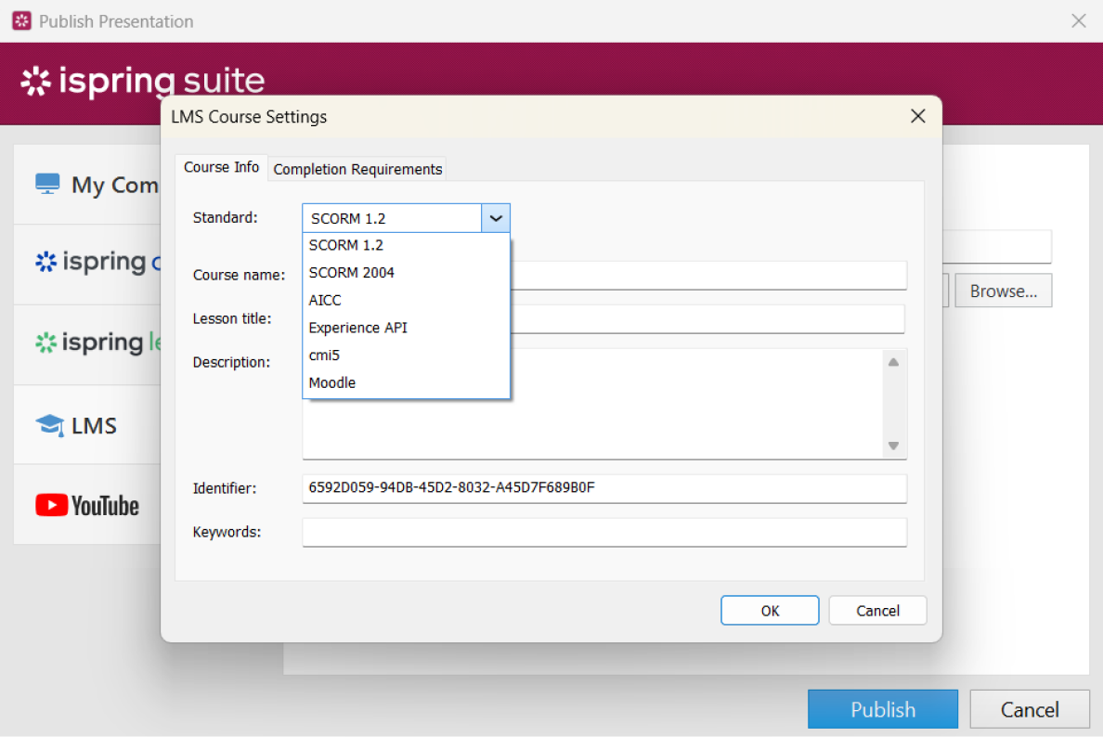Click inside the Keywords input field
Screen dimensions: 1103x737
(x=603, y=532)
